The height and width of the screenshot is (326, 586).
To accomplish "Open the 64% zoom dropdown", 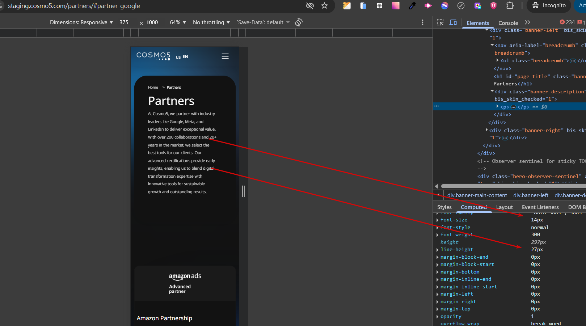I will [x=178, y=22].
